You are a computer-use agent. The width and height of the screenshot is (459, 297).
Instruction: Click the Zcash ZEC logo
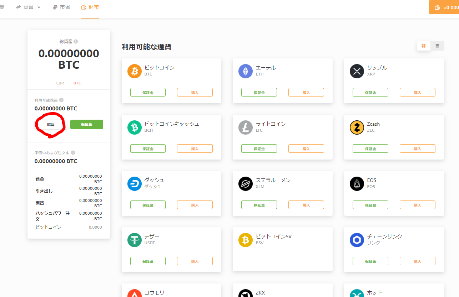tap(357, 127)
